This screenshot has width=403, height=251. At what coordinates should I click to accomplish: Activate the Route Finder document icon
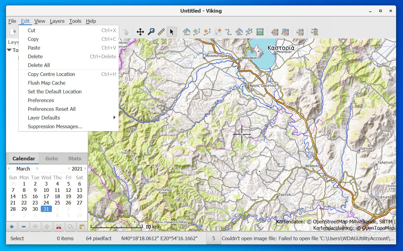click(218, 32)
